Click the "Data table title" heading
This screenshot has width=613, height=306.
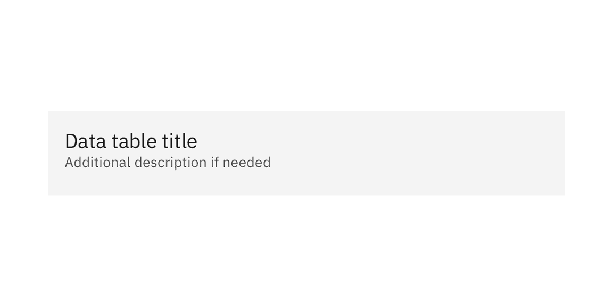131,141
